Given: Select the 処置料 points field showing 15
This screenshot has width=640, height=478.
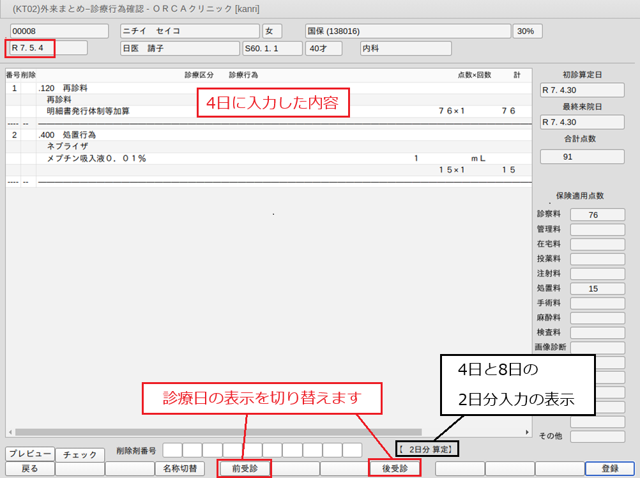Looking at the screenshot, I should pos(597,288).
